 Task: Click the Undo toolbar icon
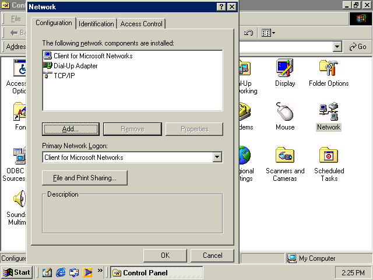click(x=248, y=33)
